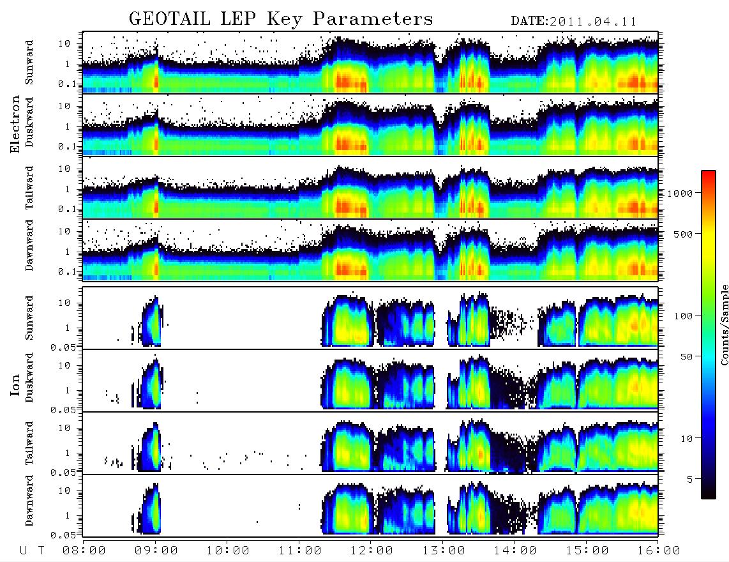Click the 1000 tick on colorbar

pos(680,194)
